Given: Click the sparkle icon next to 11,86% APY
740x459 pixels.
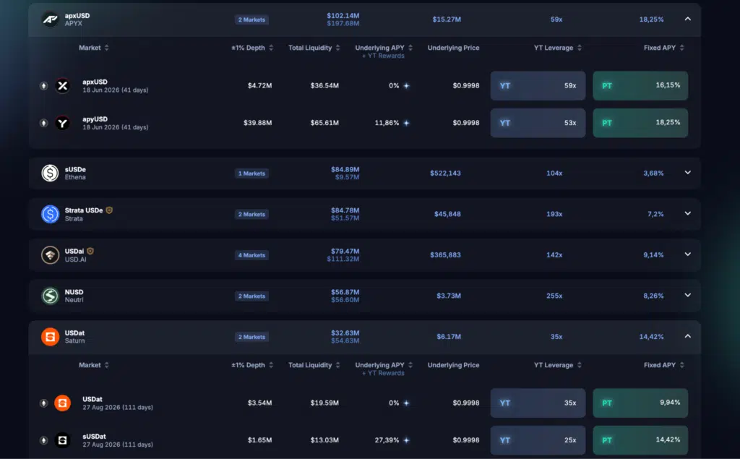Looking at the screenshot, I should pyautogui.click(x=406, y=123).
